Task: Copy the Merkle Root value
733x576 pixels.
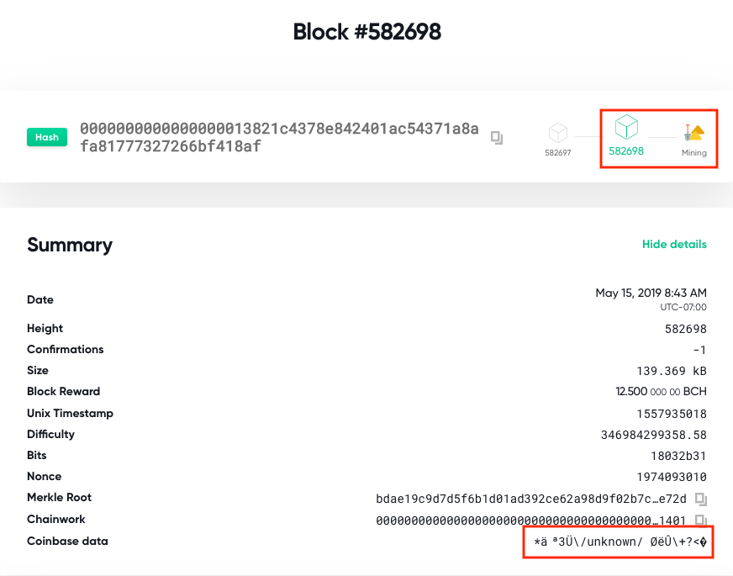Action: pyautogui.click(x=701, y=499)
